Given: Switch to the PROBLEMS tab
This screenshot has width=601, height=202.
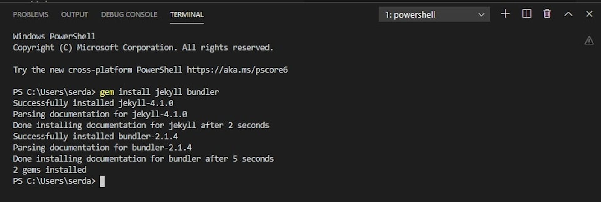Looking at the screenshot, I should pos(30,15).
